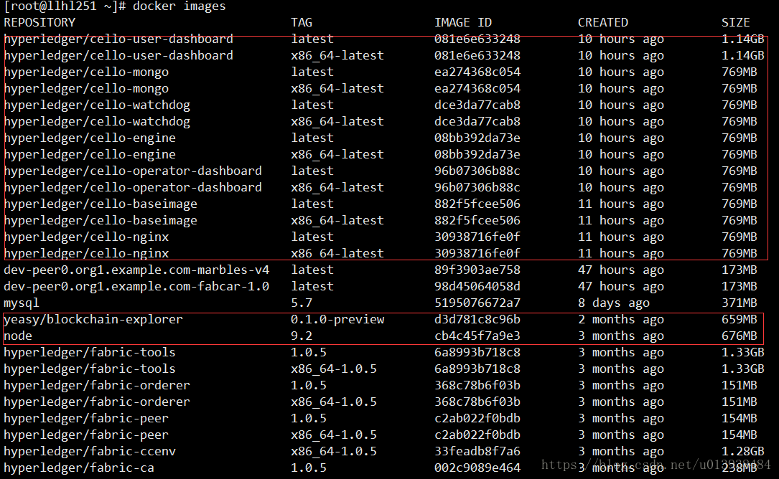This screenshot has width=779, height=479.
Task: Click the 371MB size value
Action: (740, 303)
